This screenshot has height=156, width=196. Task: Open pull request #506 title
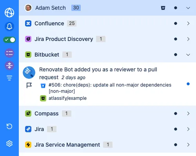pos(110,88)
